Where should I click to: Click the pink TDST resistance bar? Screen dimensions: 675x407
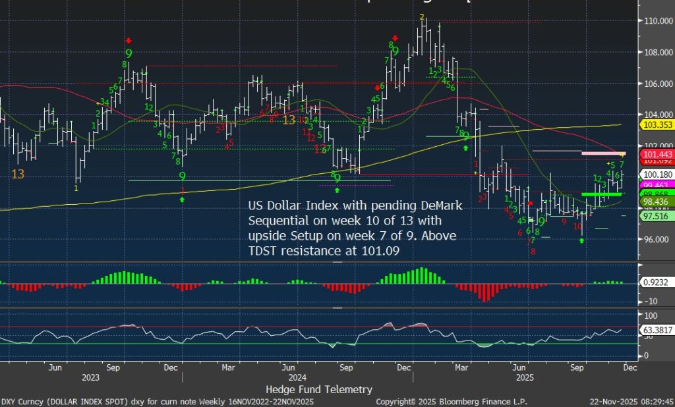tap(602, 153)
